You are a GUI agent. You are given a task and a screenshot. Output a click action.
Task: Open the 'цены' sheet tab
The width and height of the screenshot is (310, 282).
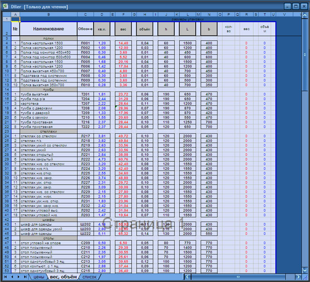[x=39, y=277]
